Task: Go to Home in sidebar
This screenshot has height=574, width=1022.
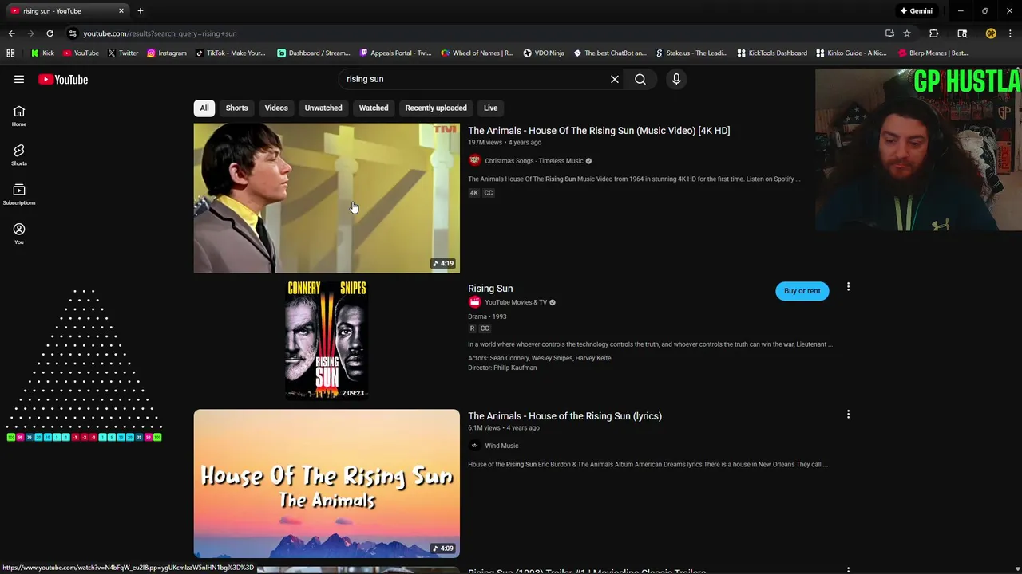Action: (x=19, y=116)
